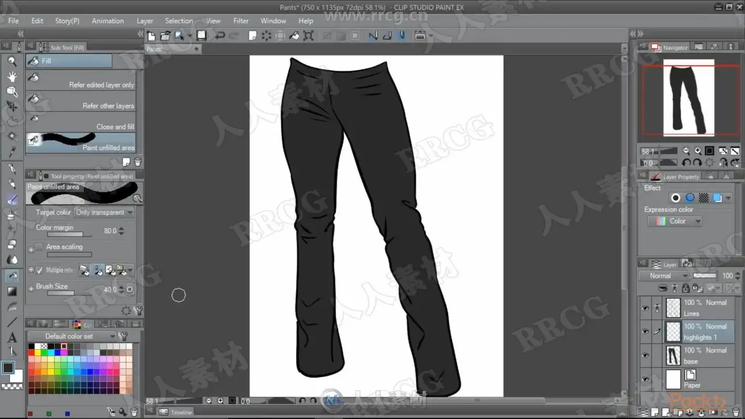Zoom in on the Navigator panel

(697, 150)
